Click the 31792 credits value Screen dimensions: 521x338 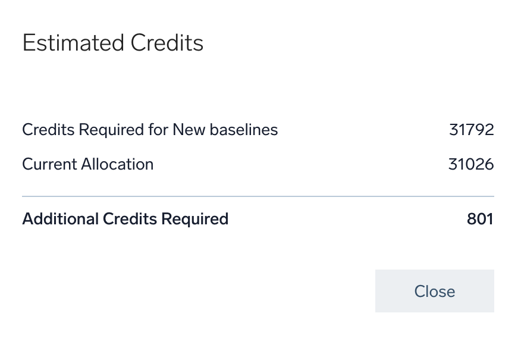[471, 130]
